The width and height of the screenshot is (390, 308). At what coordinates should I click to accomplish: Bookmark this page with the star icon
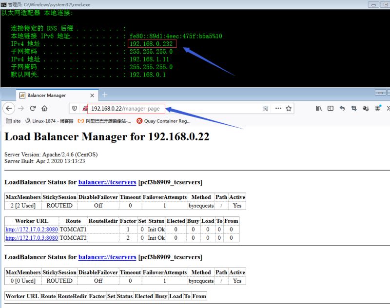(289, 108)
